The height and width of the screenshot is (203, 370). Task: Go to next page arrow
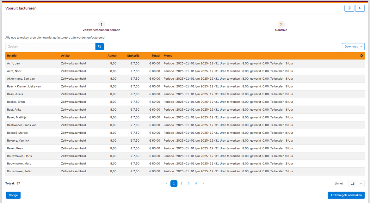click(203, 184)
